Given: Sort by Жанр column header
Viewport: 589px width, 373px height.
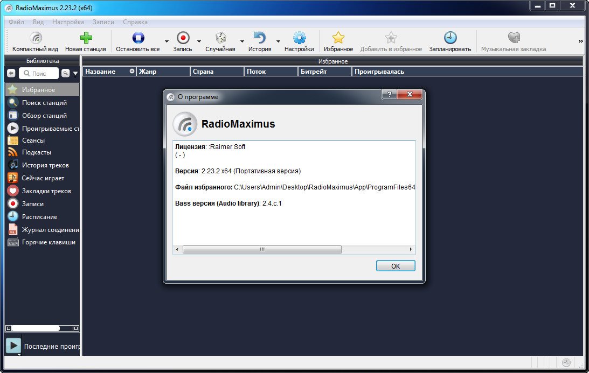Looking at the screenshot, I should 163,71.
